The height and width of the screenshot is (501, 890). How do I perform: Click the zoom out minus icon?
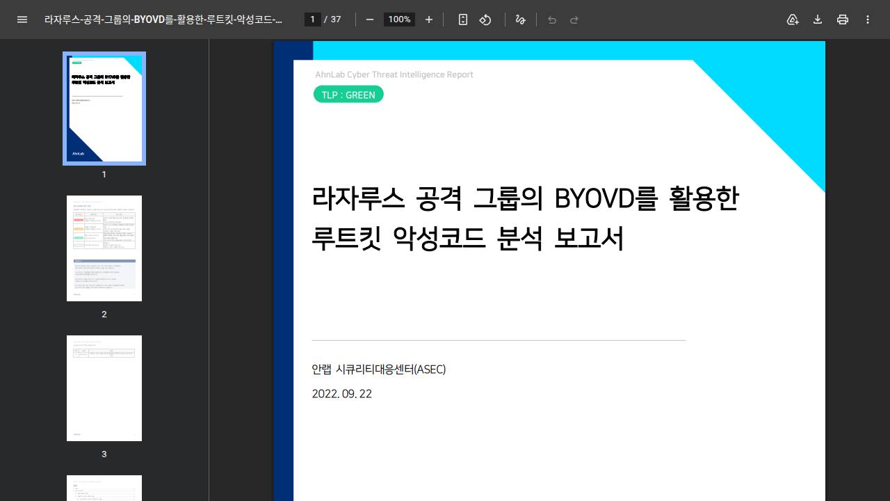370,19
